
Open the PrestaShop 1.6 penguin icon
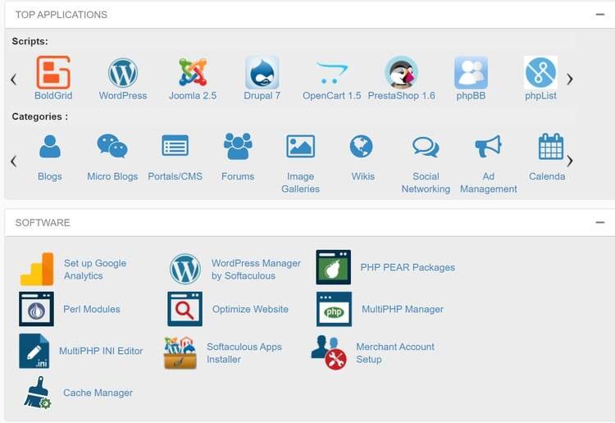coord(401,72)
